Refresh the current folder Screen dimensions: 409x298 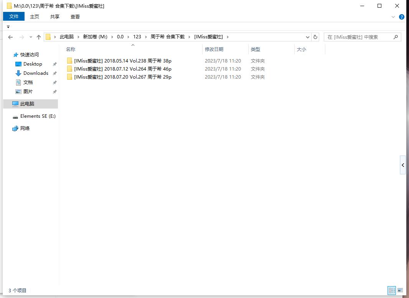[315, 37]
